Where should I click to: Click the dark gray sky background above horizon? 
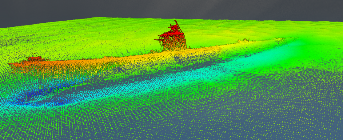[x=92, y=9]
